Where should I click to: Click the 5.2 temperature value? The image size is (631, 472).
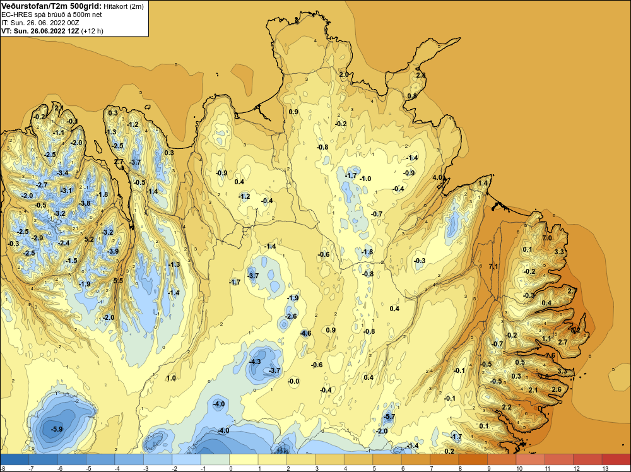(x=89, y=239)
